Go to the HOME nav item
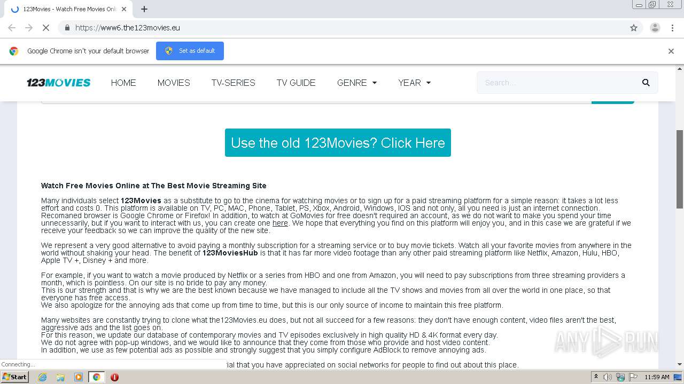This screenshot has height=384, width=684. click(x=123, y=83)
